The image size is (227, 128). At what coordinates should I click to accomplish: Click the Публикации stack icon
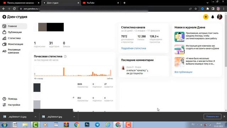[4, 32]
